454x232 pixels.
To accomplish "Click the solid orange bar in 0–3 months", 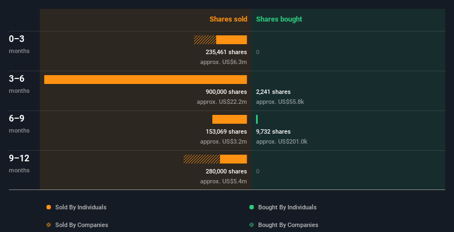I will [x=232, y=40].
